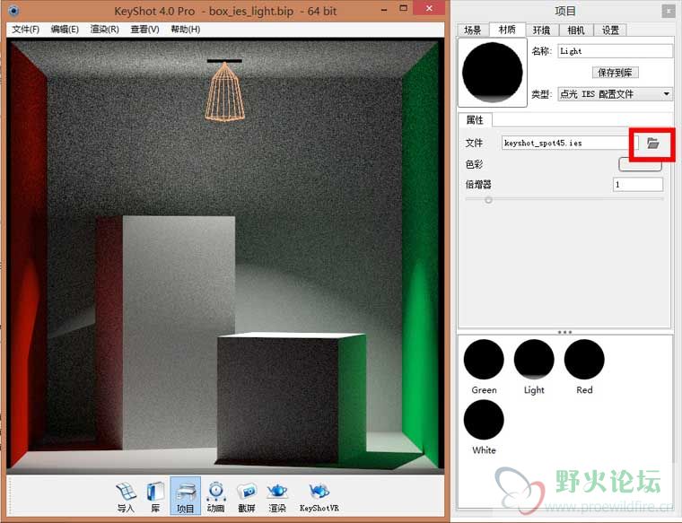
Task: Open the Library (库) toolbar icon
Action: click(x=155, y=496)
